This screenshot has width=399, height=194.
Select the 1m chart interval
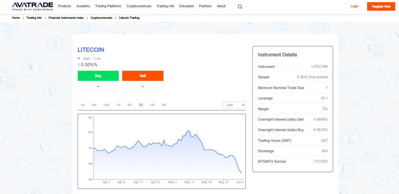click(83, 105)
